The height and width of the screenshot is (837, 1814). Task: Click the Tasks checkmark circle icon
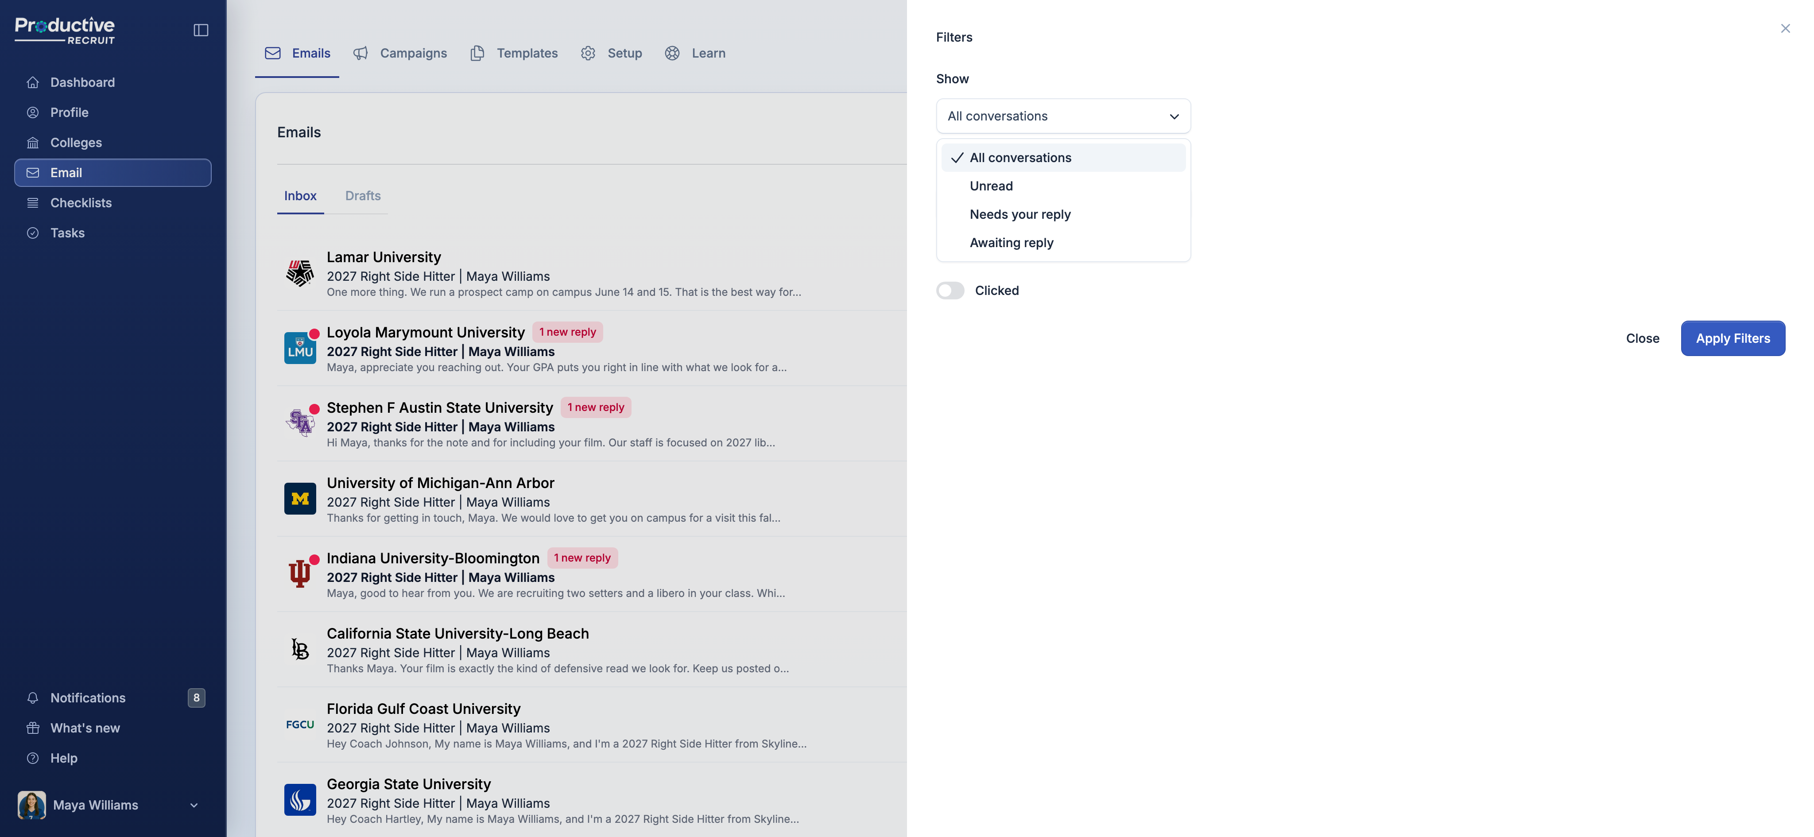[x=32, y=233]
